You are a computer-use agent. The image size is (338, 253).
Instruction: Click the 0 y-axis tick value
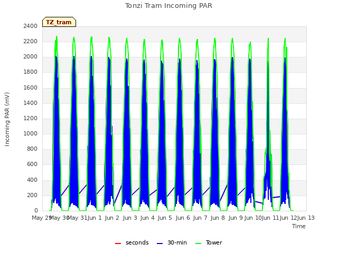click(x=36, y=211)
